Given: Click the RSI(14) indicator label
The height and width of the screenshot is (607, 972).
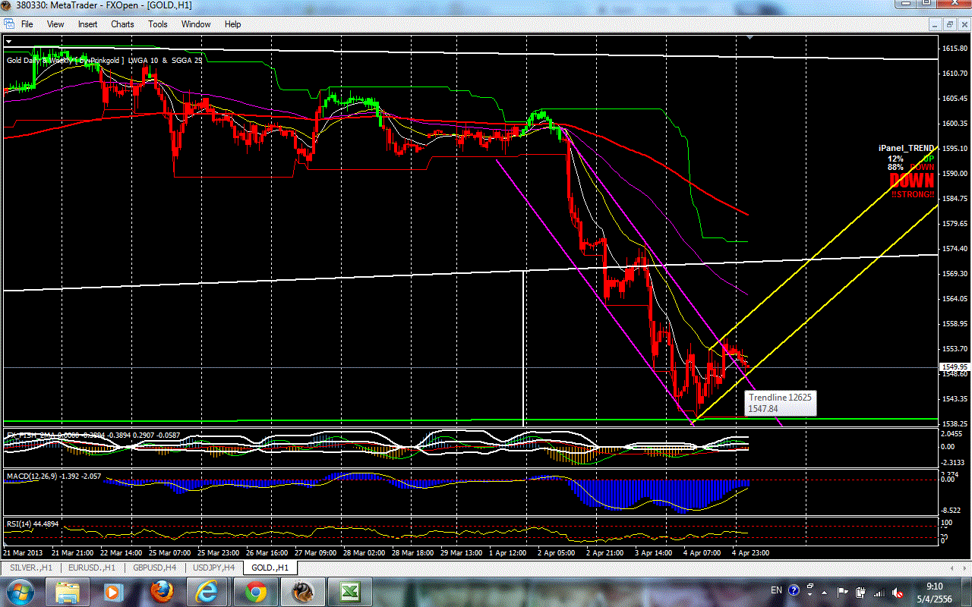Looking at the screenshot, I should coord(33,524).
